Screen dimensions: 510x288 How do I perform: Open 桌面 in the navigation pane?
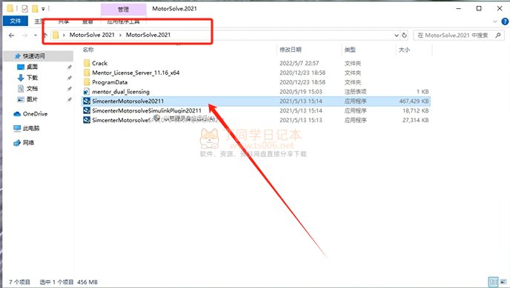pos(32,67)
